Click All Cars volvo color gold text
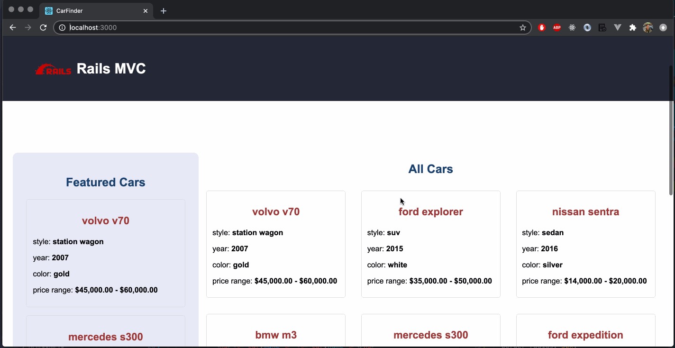The image size is (675, 348). (x=231, y=265)
